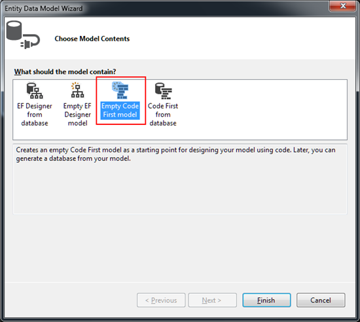Select the 'Empty EF Designer model' text label
Viewport: 360px width, 322px height.
click(x=77, y=115)
